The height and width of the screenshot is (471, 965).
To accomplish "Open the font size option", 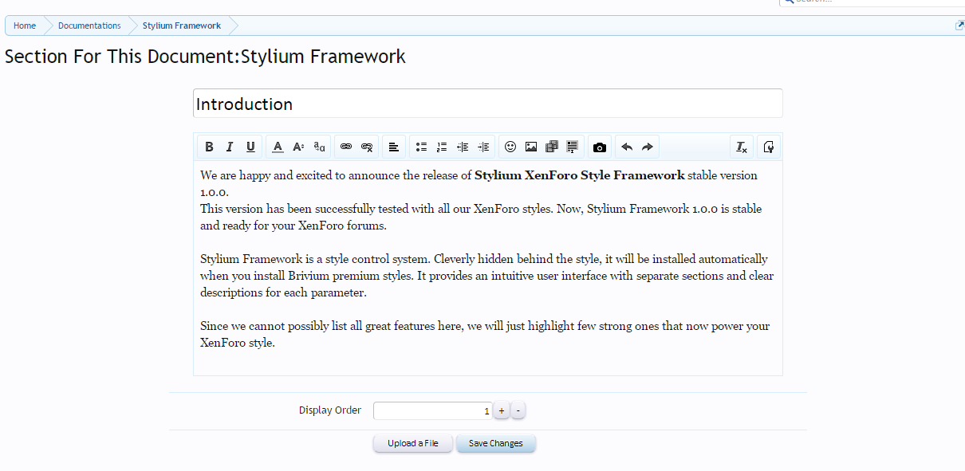I will (298, 147).
